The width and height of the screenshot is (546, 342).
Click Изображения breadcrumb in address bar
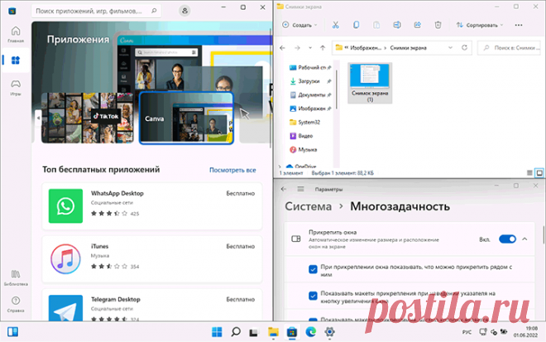366,48
